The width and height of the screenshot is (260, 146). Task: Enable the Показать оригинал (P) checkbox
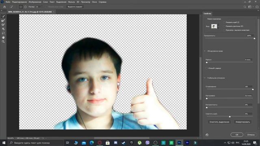pyautogui.click(x=224, y=26)
